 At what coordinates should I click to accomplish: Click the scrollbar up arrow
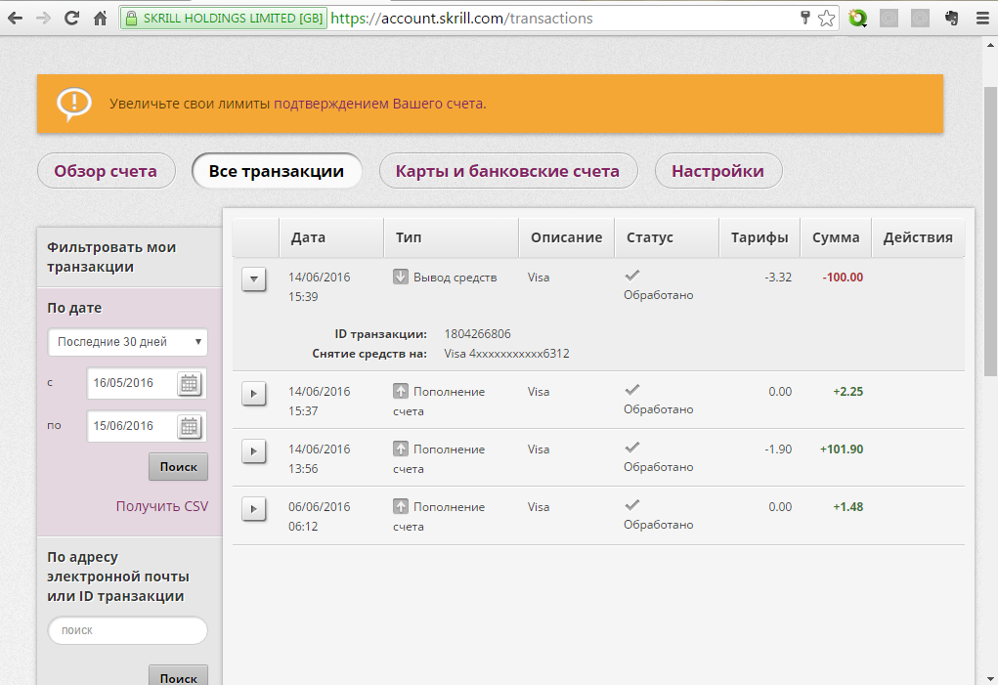tap(990, 45)
